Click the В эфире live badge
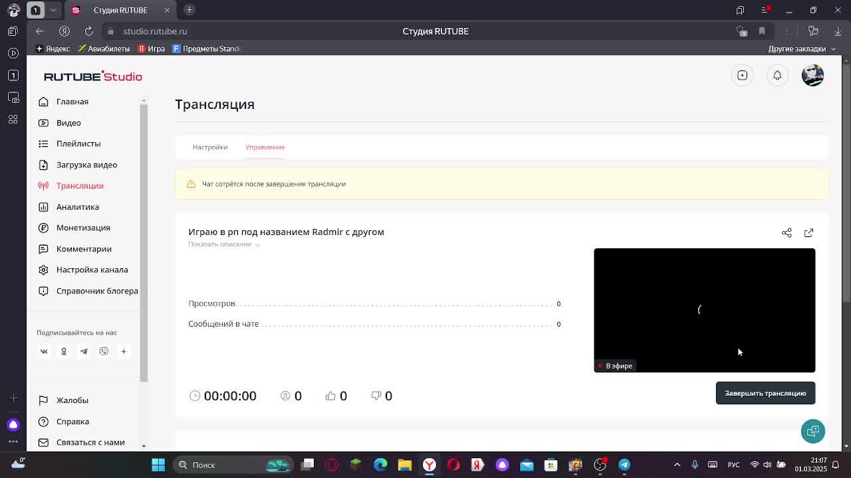This screenshot has height=478, width=851. 615,366
